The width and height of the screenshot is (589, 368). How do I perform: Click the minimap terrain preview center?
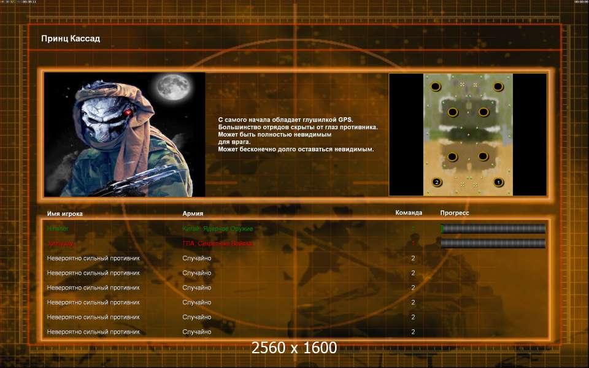tap(468, 134)
